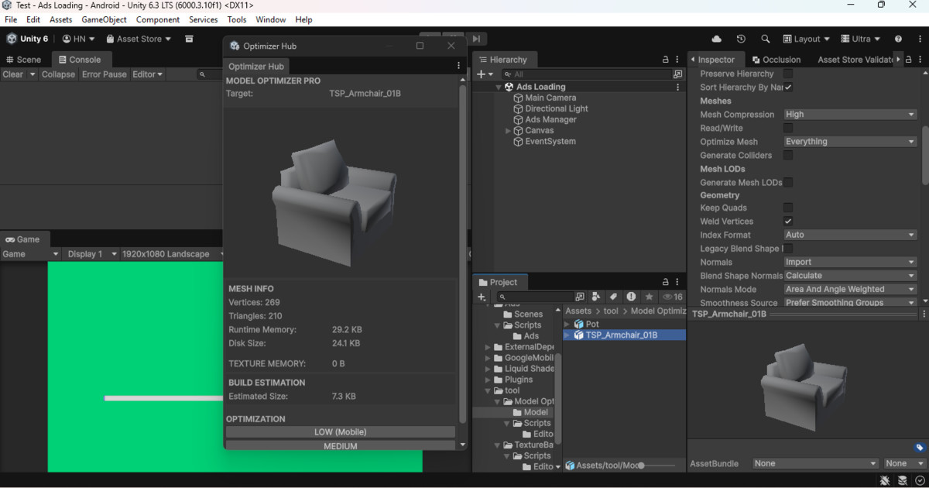The height and width of the screenshot is (488, 929).
Task: Toggle hidden packages eye icon showing 16
Action: point(672,297)
